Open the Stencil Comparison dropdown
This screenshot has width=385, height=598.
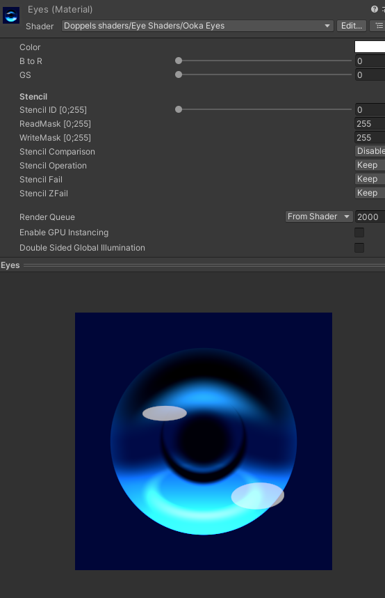tap(370, 151)
